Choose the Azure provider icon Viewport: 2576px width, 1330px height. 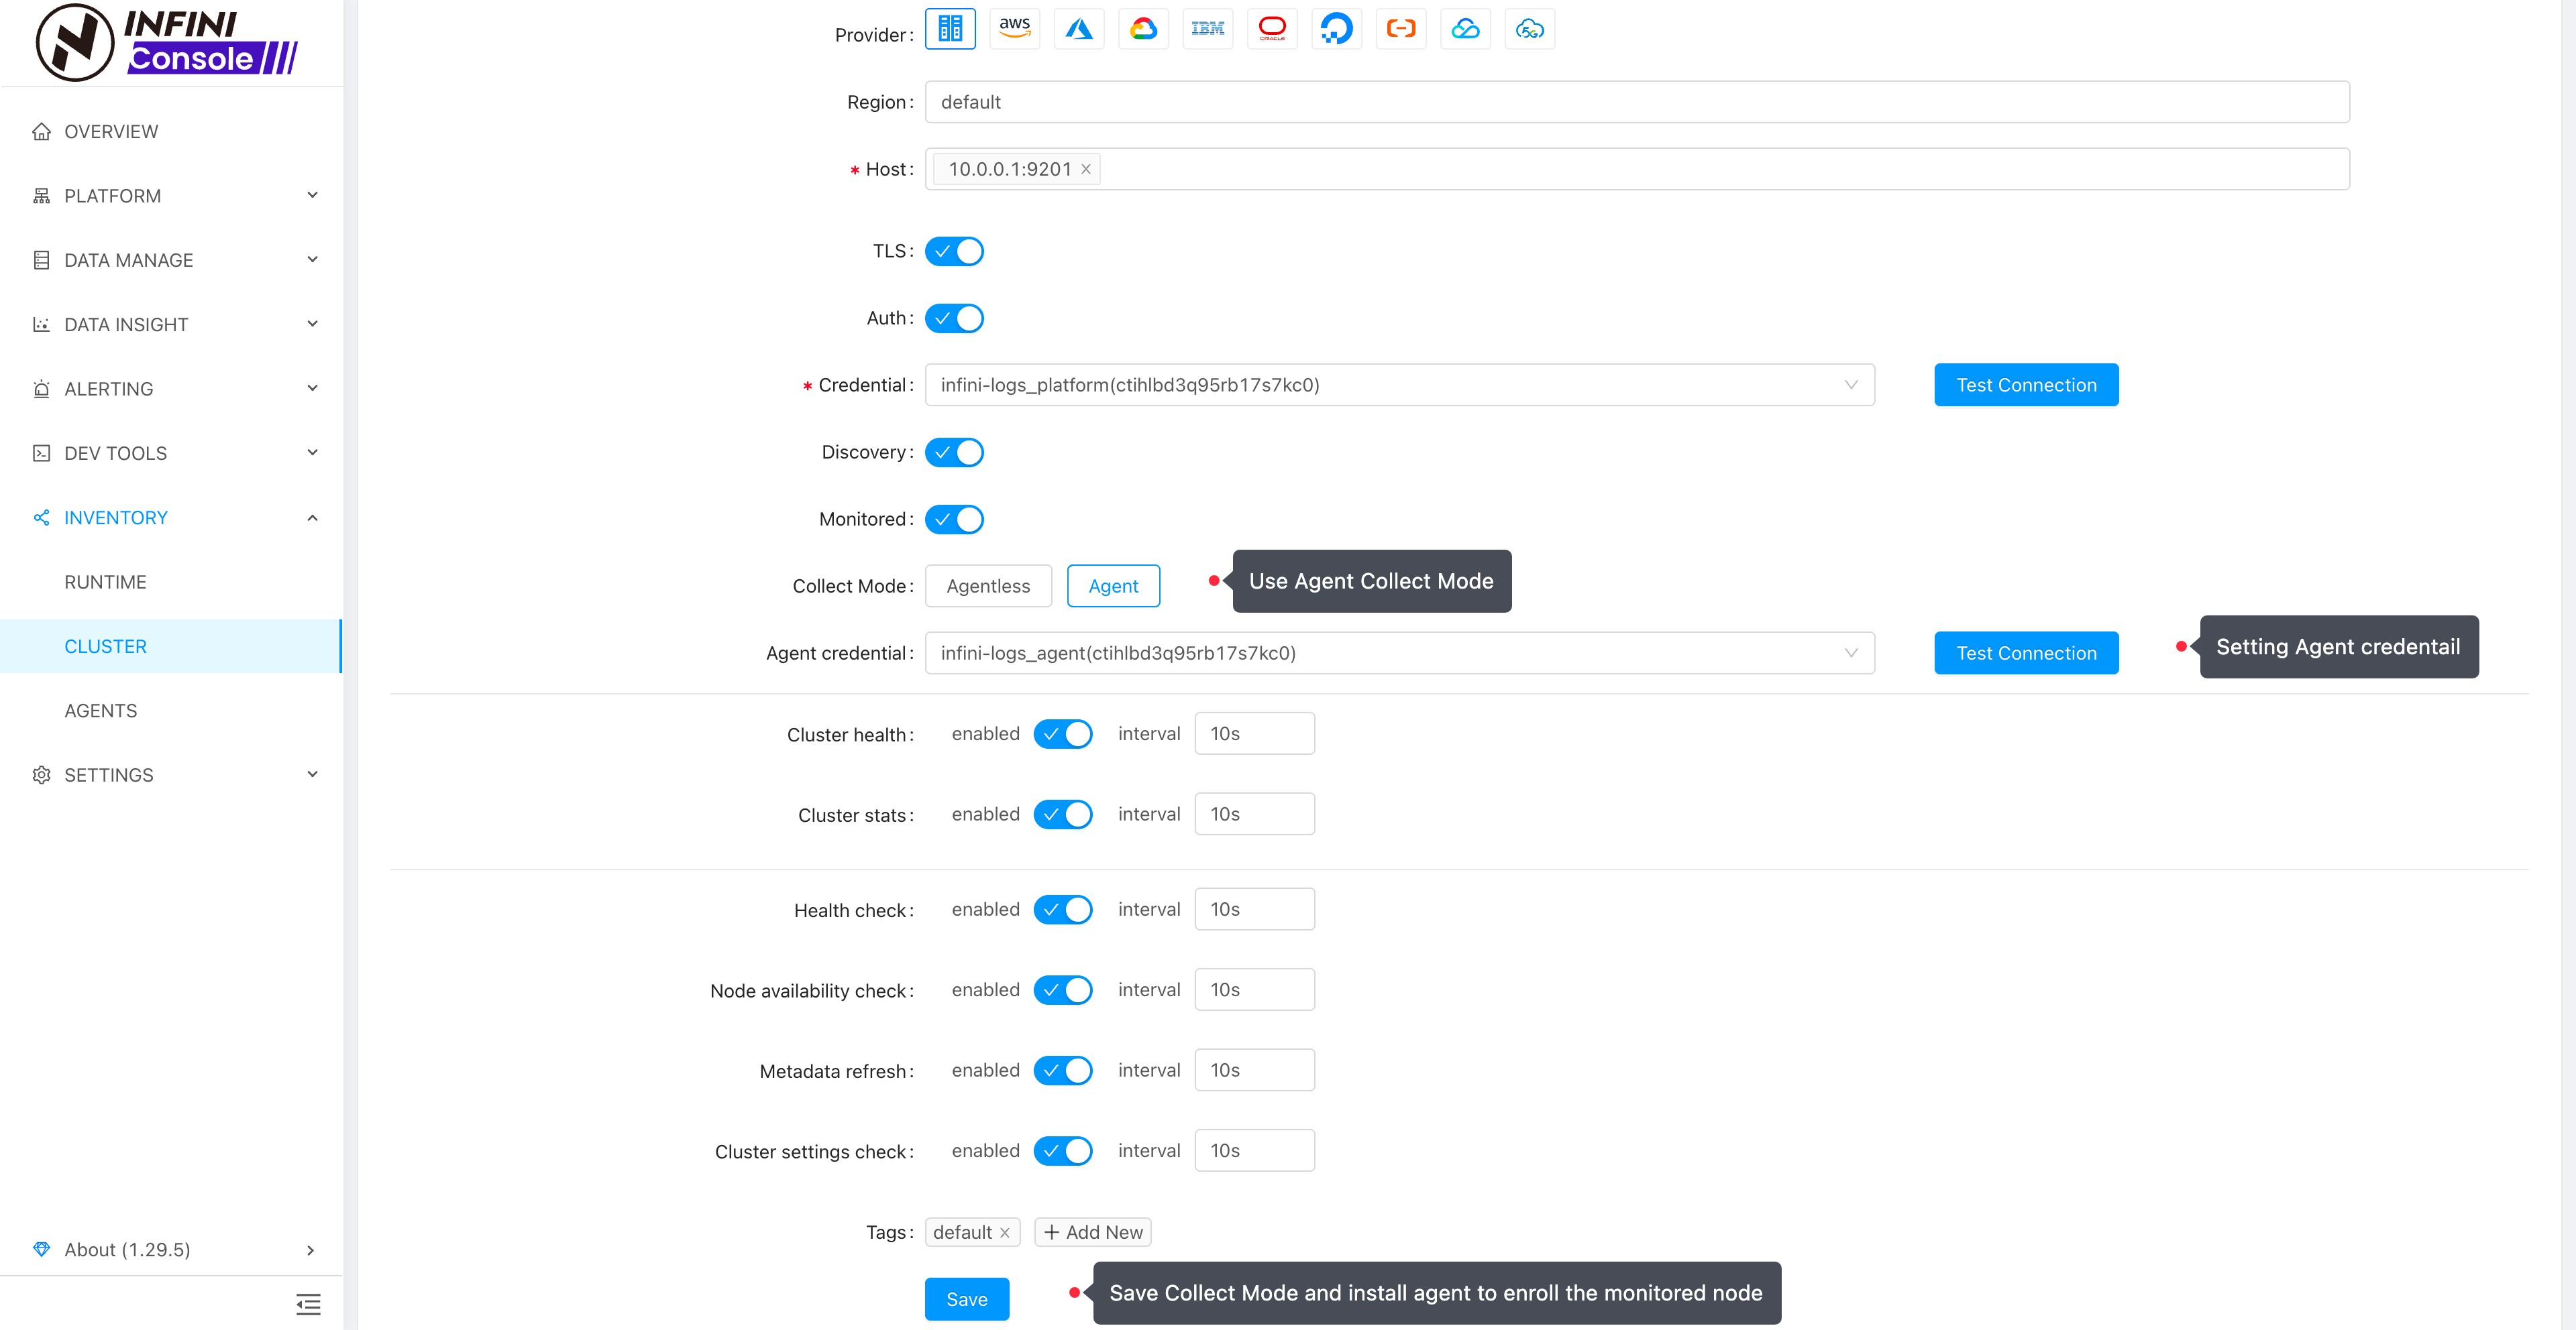click(x=1078, y=28)
